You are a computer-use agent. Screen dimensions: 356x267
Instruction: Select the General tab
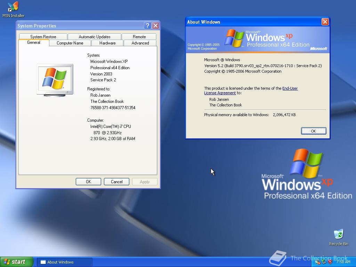point(34,42)
